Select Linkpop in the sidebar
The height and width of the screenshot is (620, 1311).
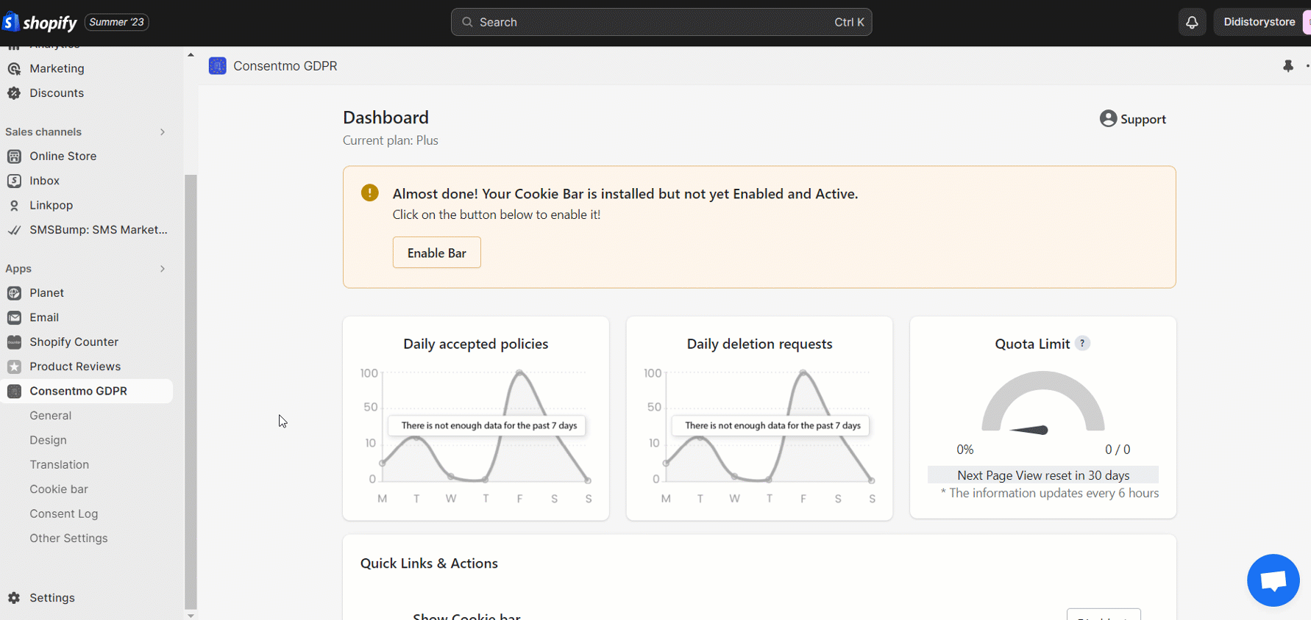tap(51, 206)
